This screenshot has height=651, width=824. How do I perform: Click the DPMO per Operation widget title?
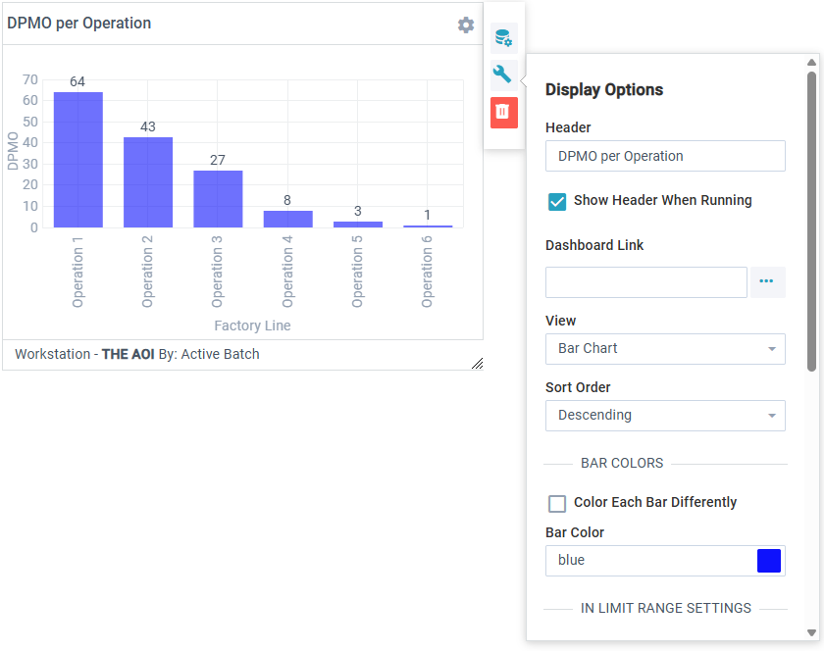coord(79,24)
